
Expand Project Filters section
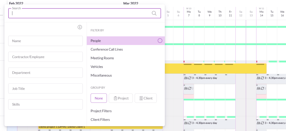click(101, 111)
